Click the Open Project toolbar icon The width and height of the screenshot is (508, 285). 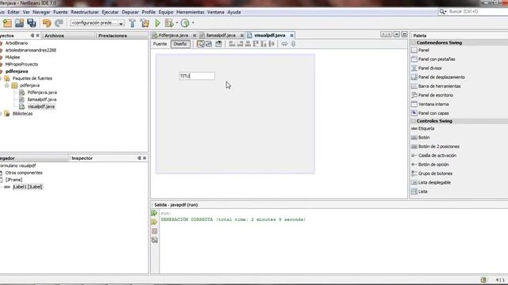click(x=19, y=23)
